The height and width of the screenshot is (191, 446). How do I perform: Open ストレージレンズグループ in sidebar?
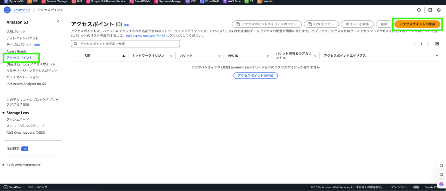pyautogui.click(x=25, y=126)
